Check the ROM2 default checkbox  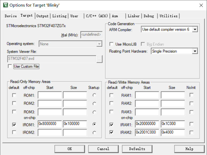pos(14,103)
